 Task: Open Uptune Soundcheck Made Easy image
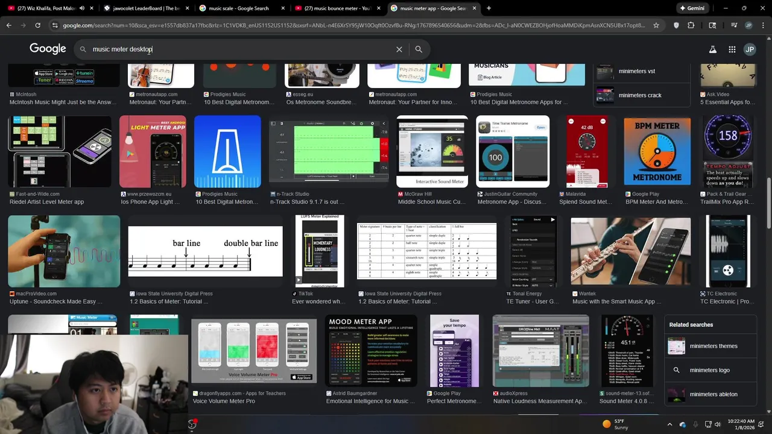click(64, 251)
